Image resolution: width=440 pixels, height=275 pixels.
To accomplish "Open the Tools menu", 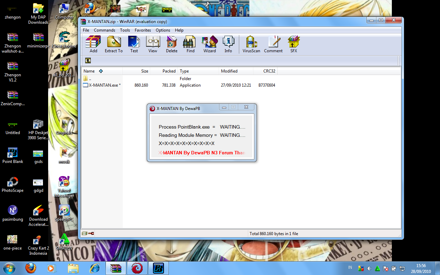I will coord(125,30).
